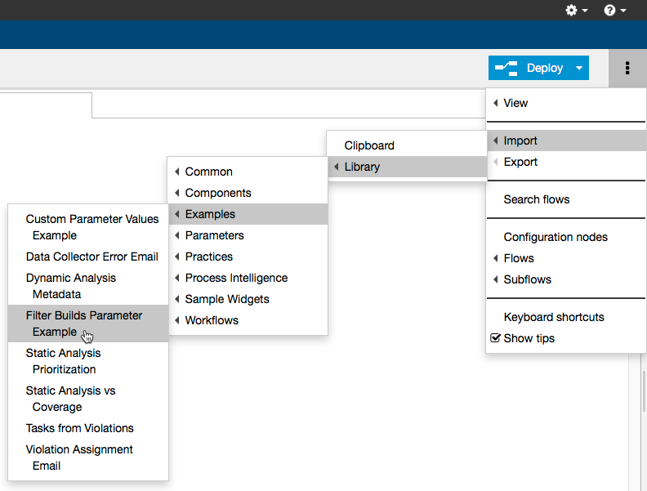This screenshot has height=491, width=647.
Task: Open the help question mark menu
Action: point(615,10)
